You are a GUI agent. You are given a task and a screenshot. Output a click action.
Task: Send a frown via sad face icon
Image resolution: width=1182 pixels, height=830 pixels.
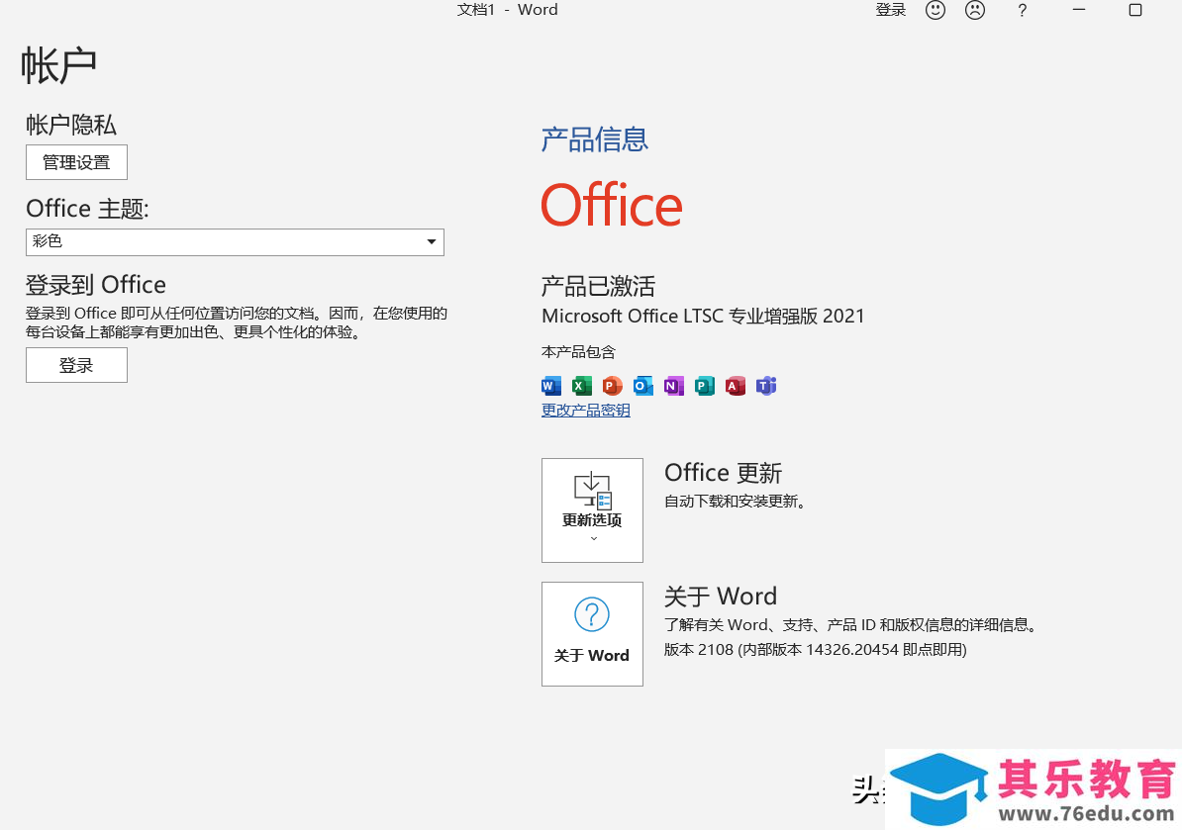coord(975,10)
